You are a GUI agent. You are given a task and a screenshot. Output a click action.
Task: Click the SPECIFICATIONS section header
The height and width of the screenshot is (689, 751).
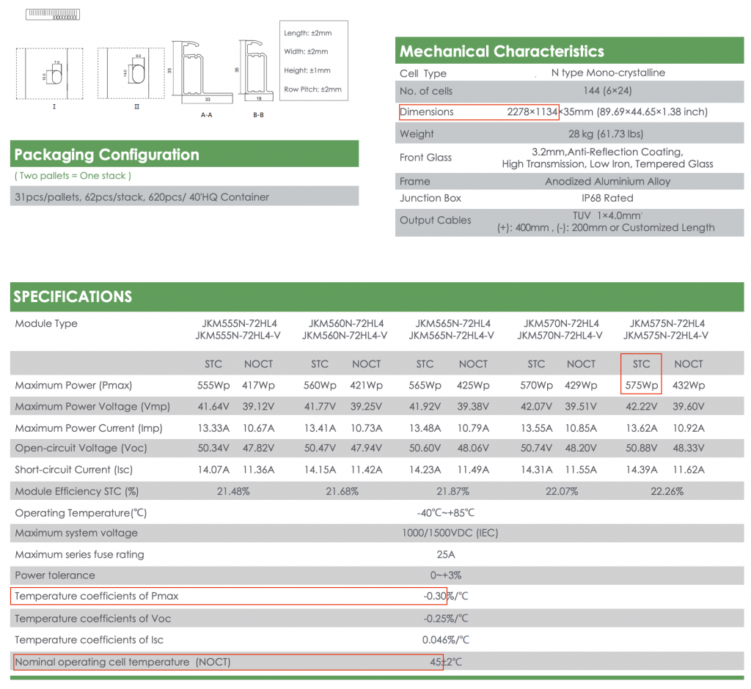[377, 297]
